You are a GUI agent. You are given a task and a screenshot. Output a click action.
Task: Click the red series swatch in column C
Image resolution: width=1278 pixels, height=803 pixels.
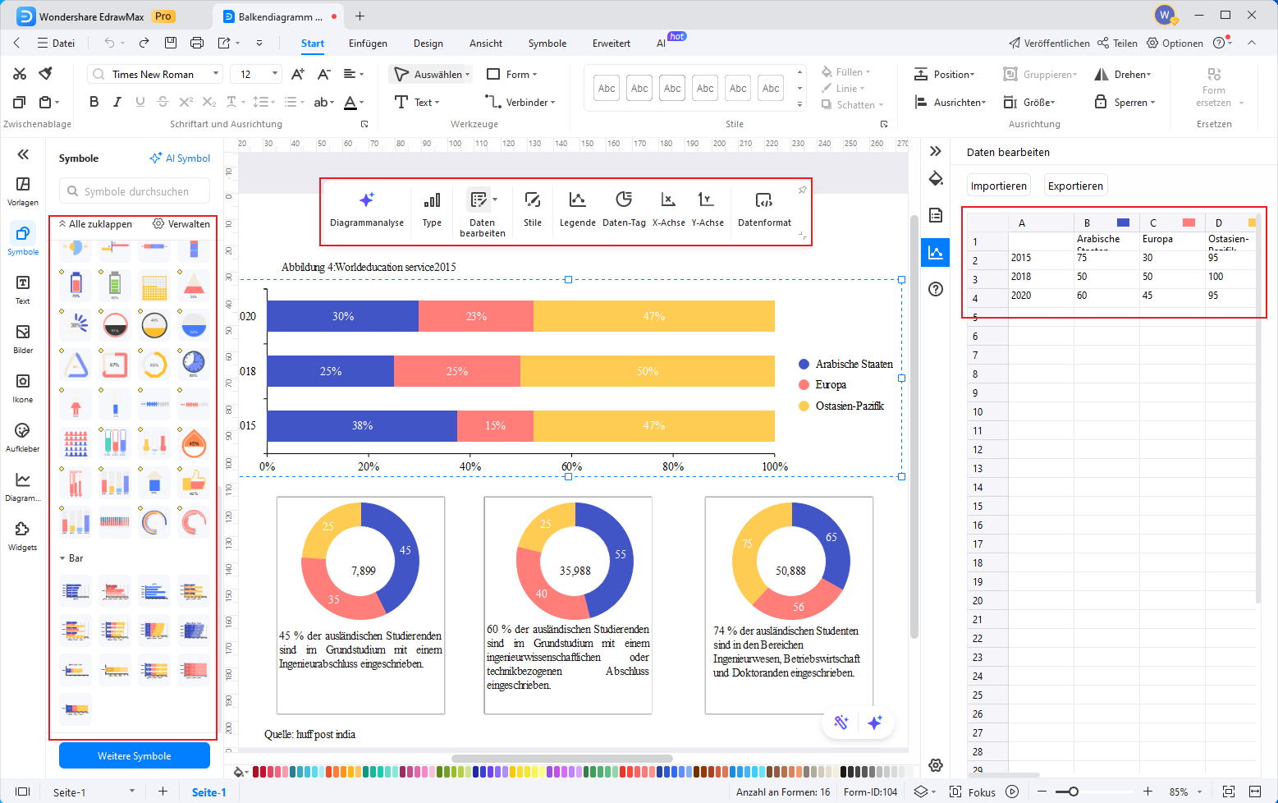tap(1189, 223)
